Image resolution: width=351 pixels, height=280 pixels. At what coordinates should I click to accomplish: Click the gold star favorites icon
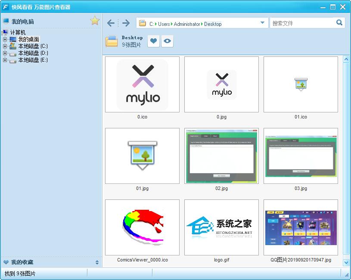click(x=95, y=21)
